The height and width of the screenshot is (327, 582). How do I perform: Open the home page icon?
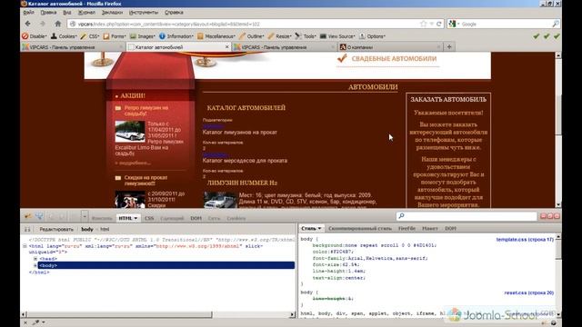coord(58,24)
